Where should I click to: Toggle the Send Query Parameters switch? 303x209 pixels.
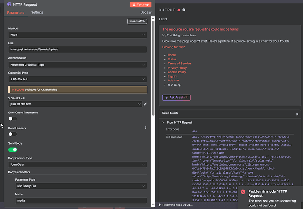13,119
